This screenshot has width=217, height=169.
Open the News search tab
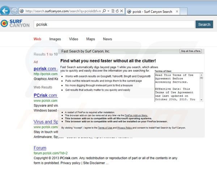[x=107, y=39]
